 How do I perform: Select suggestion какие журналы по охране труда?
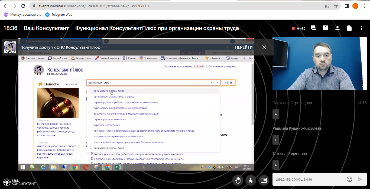pyautogui.click(x=129, y=142)
